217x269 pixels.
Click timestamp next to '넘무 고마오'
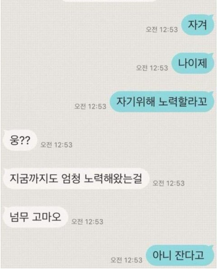[x=87, y=221]
